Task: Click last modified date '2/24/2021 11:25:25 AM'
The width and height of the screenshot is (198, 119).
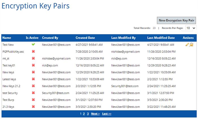Action: pyautogui.click(x=161, y=86)
